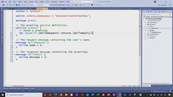
Task: Click the Home icon in Solution Explorer
Action: point(148,12)
